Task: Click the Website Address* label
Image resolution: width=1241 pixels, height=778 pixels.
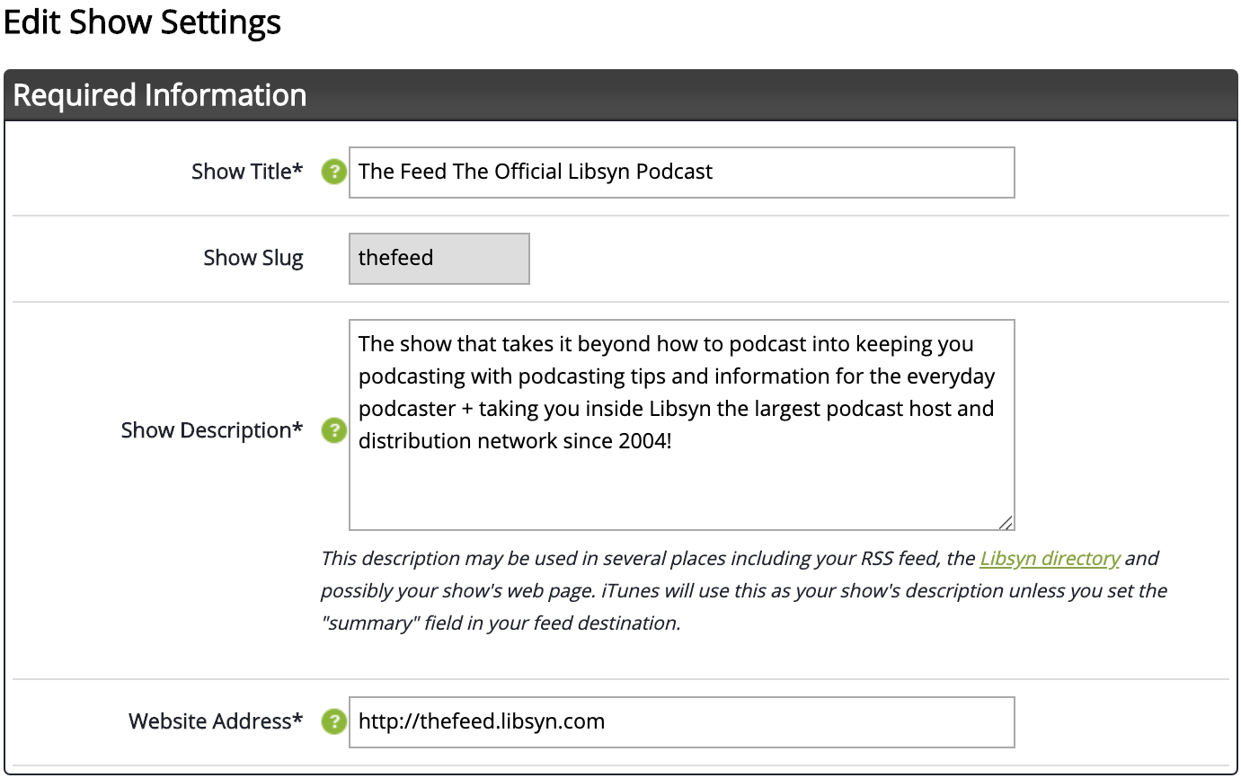Action: tap(217, 721)
